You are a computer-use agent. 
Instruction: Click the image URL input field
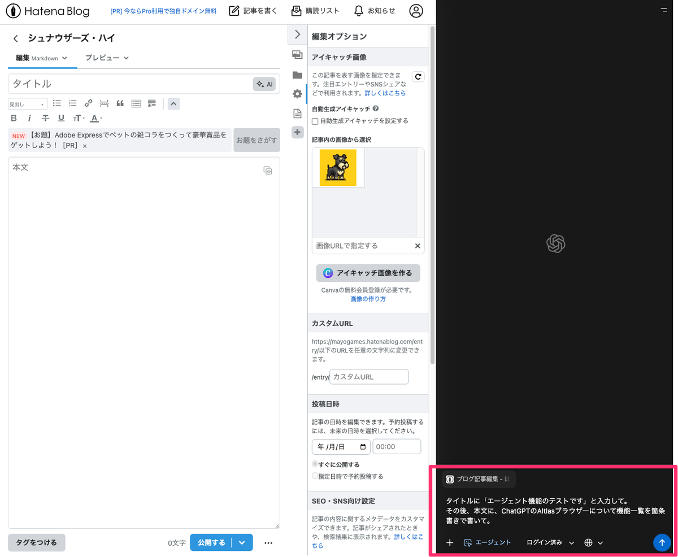point(362,246)
